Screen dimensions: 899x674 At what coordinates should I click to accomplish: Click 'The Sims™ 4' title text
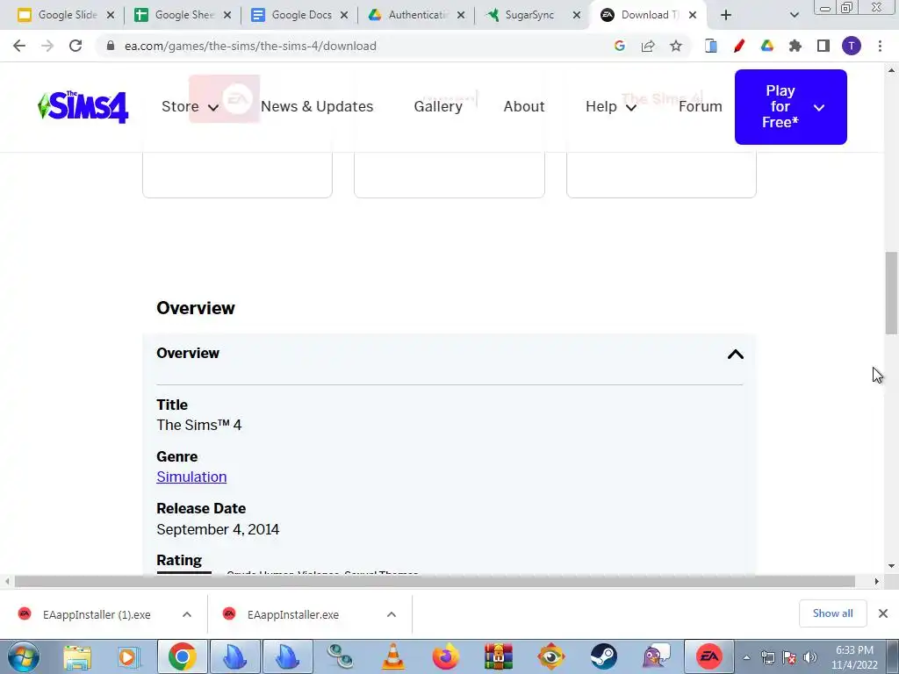(199, 426)
